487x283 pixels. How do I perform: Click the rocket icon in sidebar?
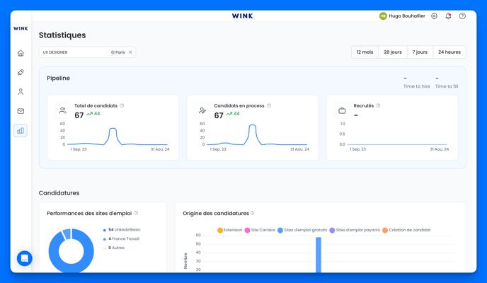tap(21, 72)
